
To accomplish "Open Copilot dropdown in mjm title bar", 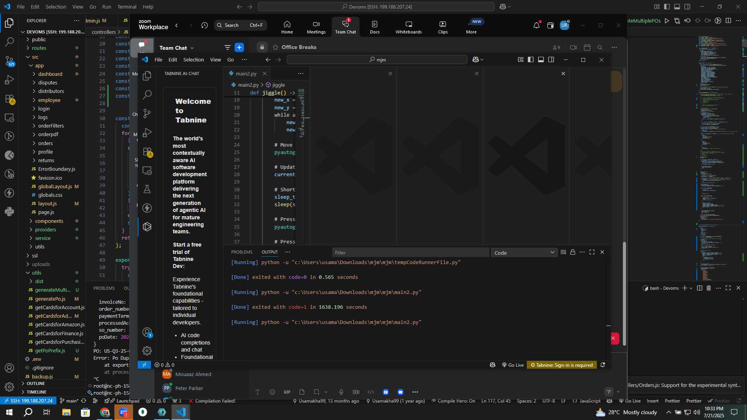I will click(478, 60).
